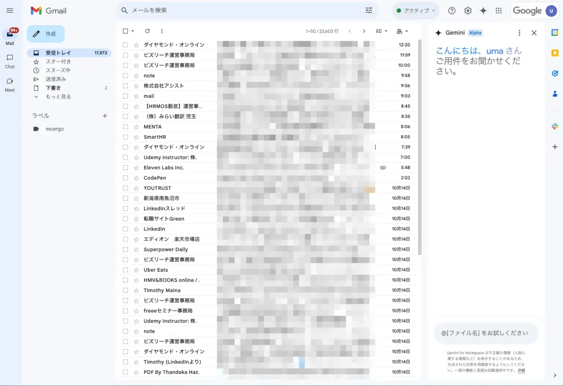The height and width of the screenshot is (386, 563).
Task: Open the 詳細 link in the disclaimer
Action: point(521,371)
